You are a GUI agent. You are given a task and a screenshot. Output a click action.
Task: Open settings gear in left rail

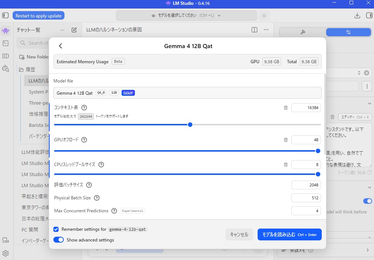click(x=6, y=253)
